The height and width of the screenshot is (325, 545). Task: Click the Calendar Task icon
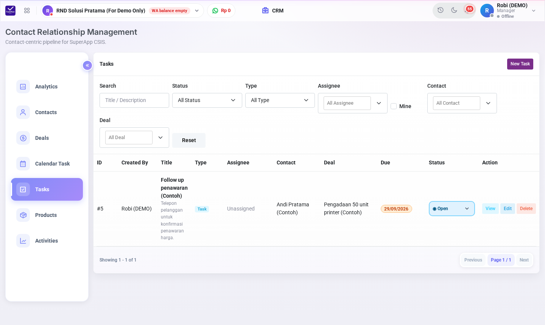23,164
